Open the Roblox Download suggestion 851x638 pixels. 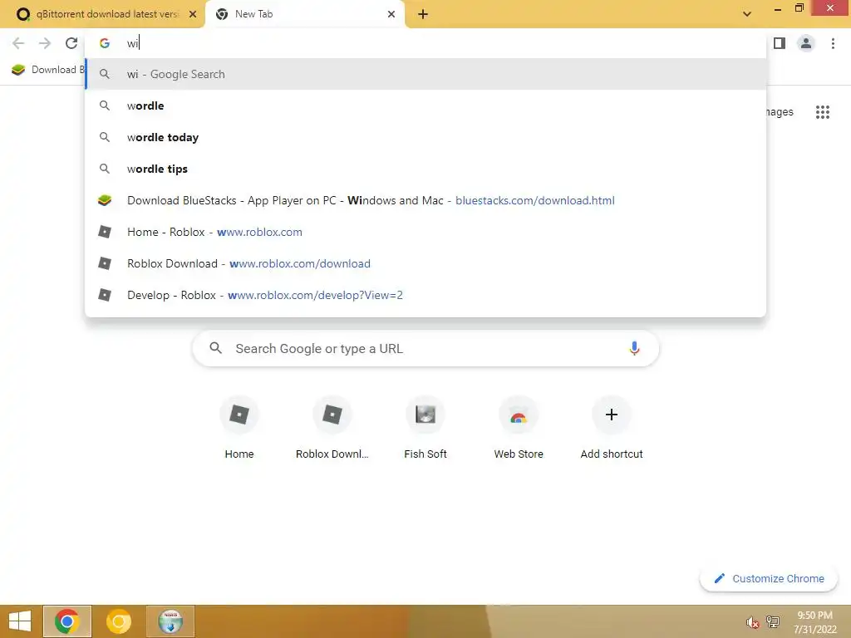coord(425,263)
